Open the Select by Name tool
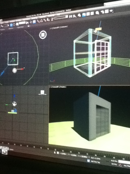 point(2,26)
